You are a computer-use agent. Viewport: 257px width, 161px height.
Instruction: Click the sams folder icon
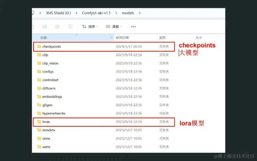click(39, 147)
